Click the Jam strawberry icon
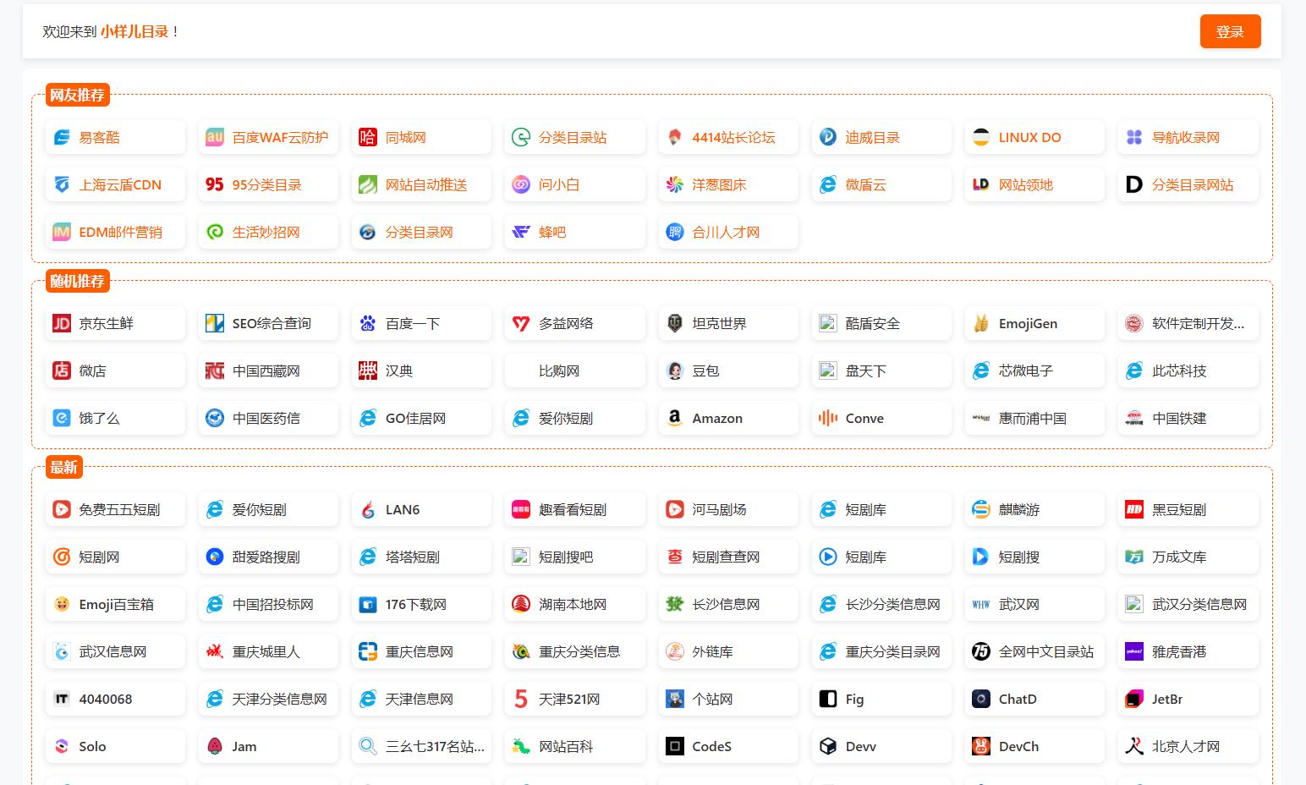Viewport: 1306px width, 785px height. [215, 746]
